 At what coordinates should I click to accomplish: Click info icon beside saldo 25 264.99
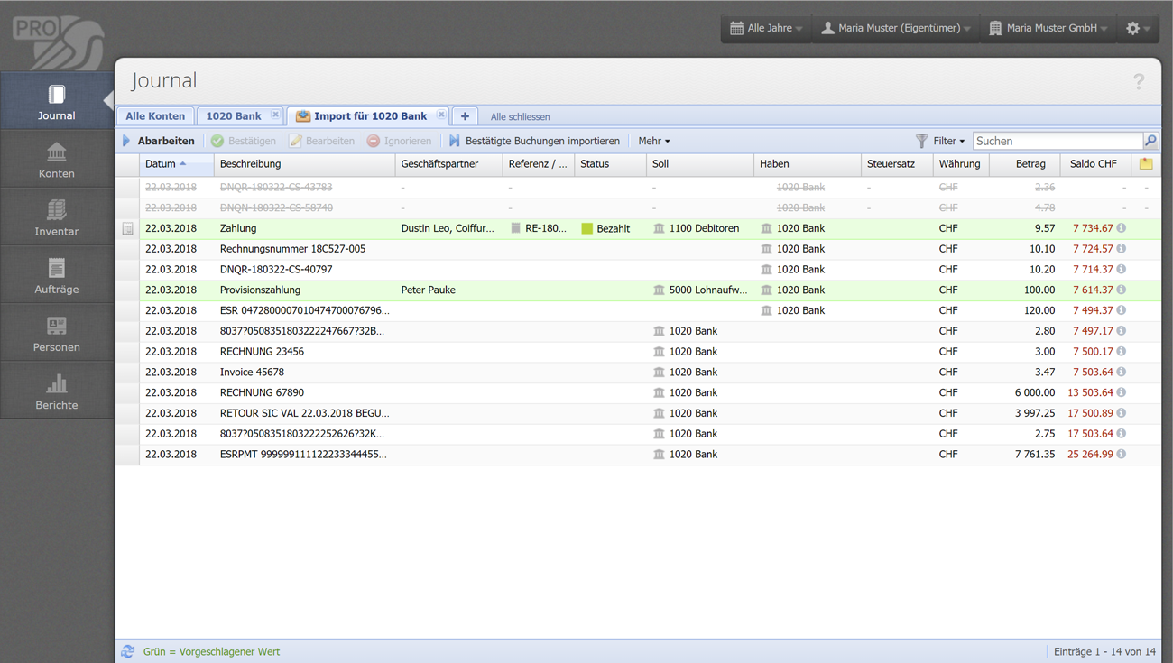[x=1122, y=454]
